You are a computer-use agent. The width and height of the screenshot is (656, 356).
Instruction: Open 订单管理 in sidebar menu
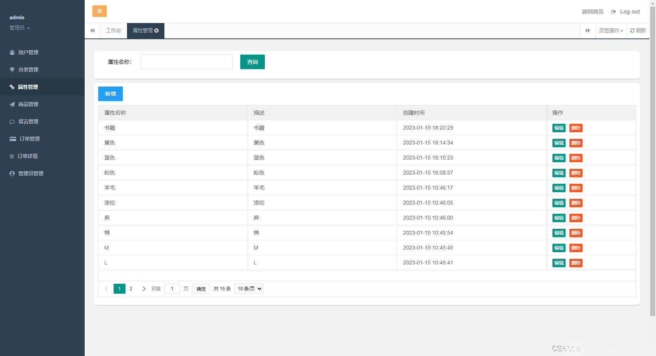click(x=42, y=139)
